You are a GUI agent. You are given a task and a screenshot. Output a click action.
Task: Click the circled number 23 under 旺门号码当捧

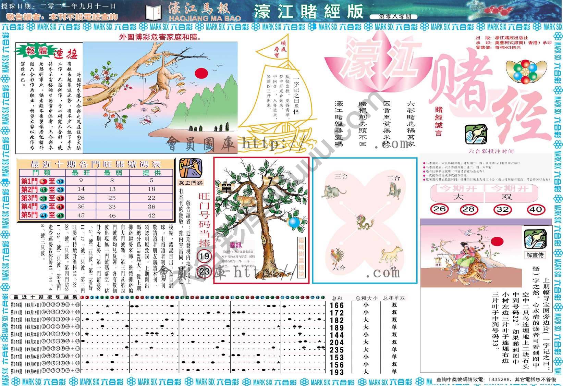pos(204,272)
